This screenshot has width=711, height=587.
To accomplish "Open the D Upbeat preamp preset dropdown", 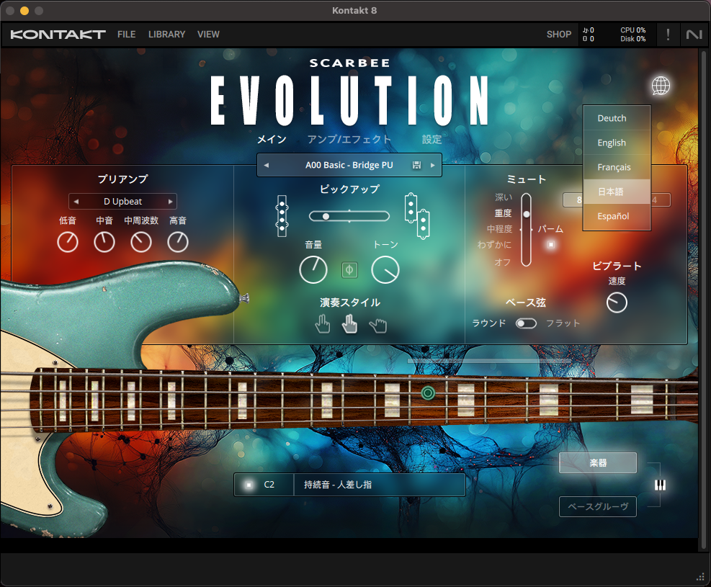I will pos(122,202).
